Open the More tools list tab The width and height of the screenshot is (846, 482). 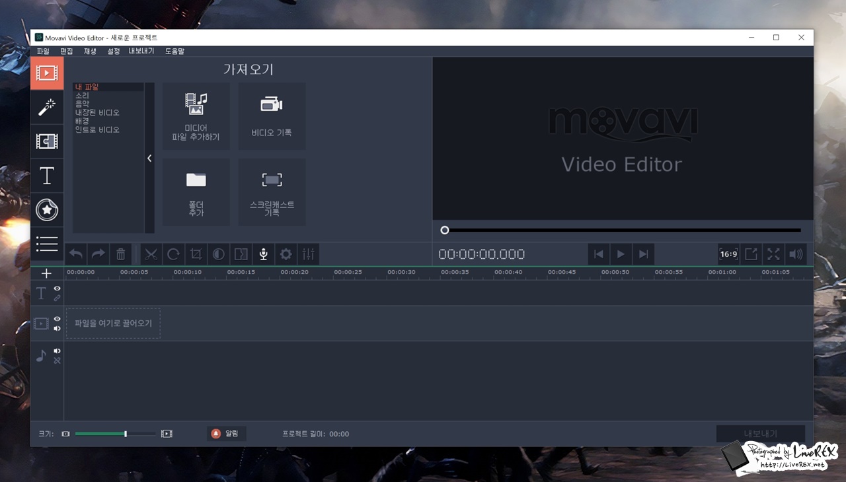coord(47,244)
